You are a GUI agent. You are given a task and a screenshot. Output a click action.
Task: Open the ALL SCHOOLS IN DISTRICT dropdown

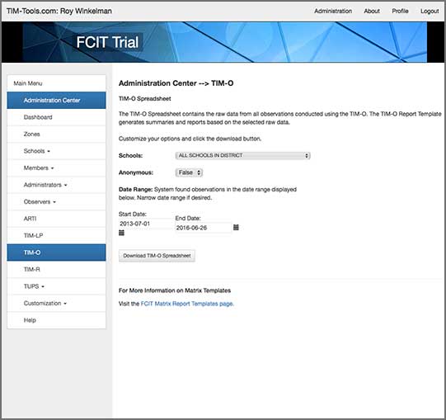coord(242,155)
